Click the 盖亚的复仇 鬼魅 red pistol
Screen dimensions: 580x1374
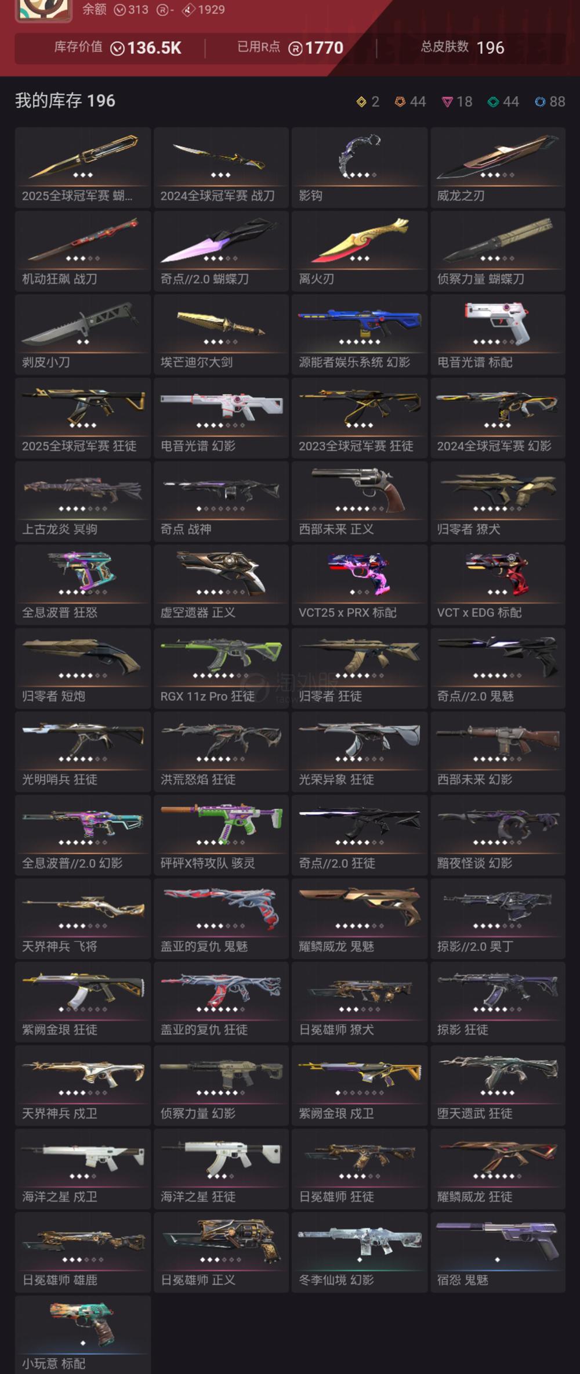click(221, 919)
